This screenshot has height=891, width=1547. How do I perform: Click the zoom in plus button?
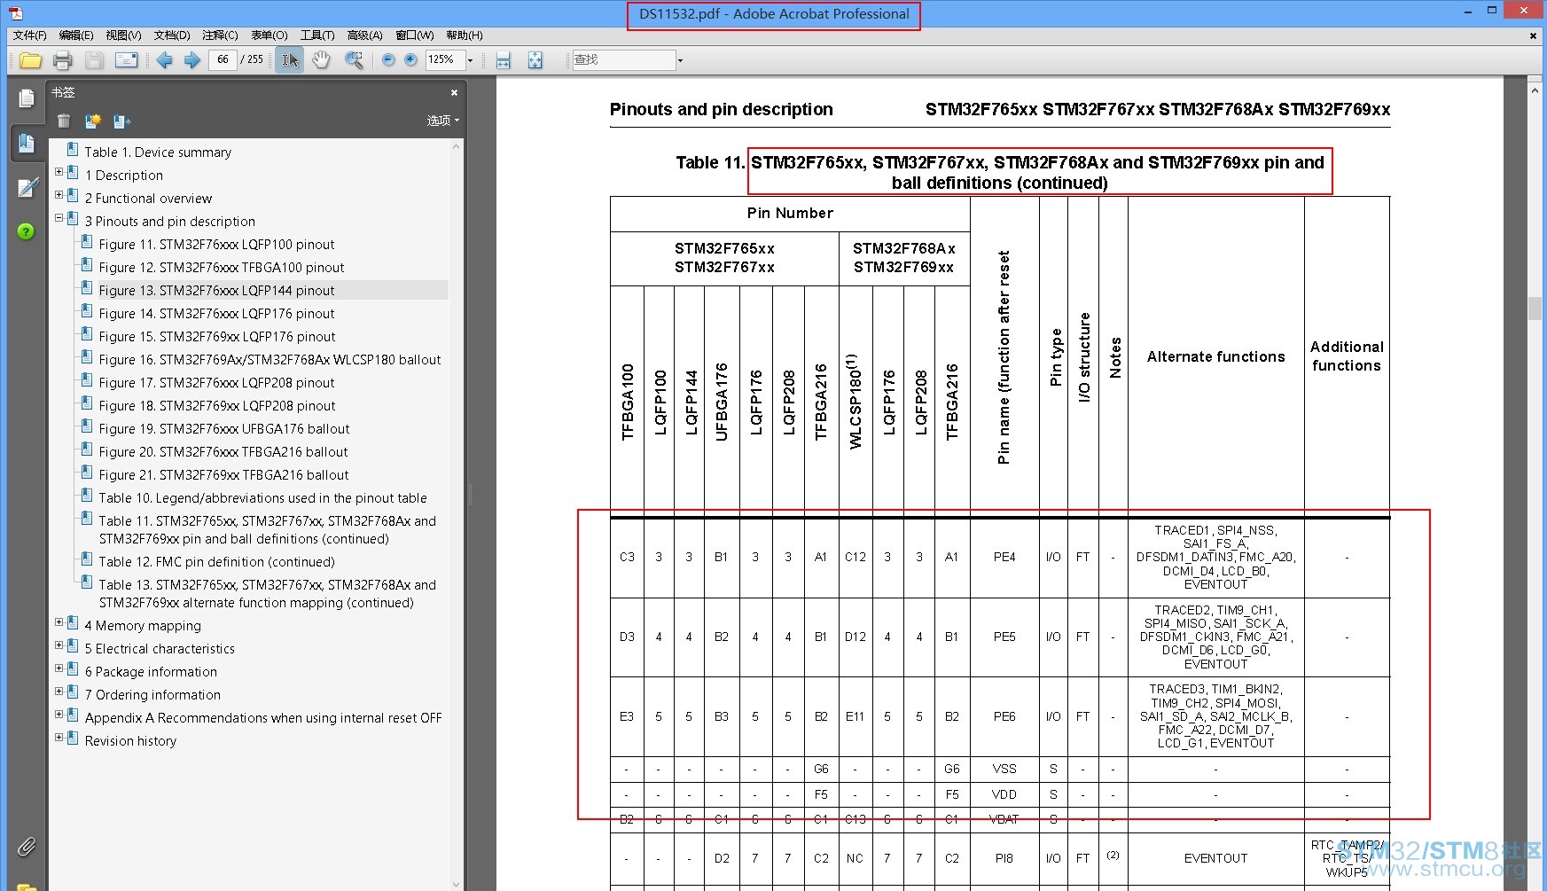(410, 59)
